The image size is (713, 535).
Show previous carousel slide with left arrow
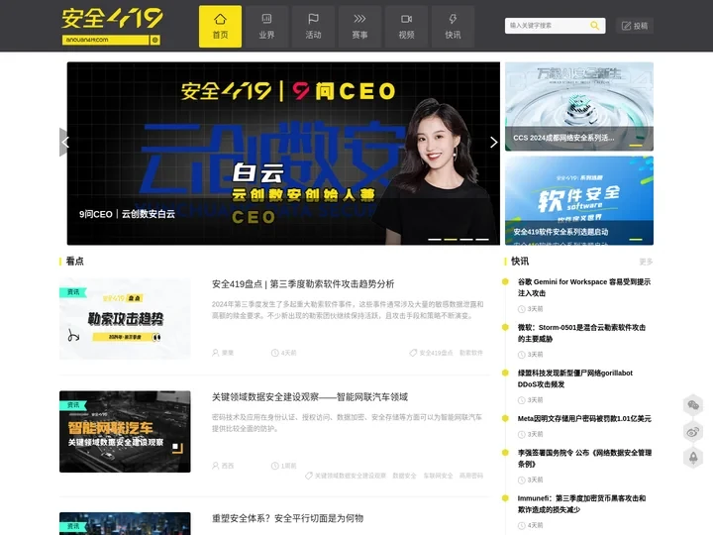65,143
